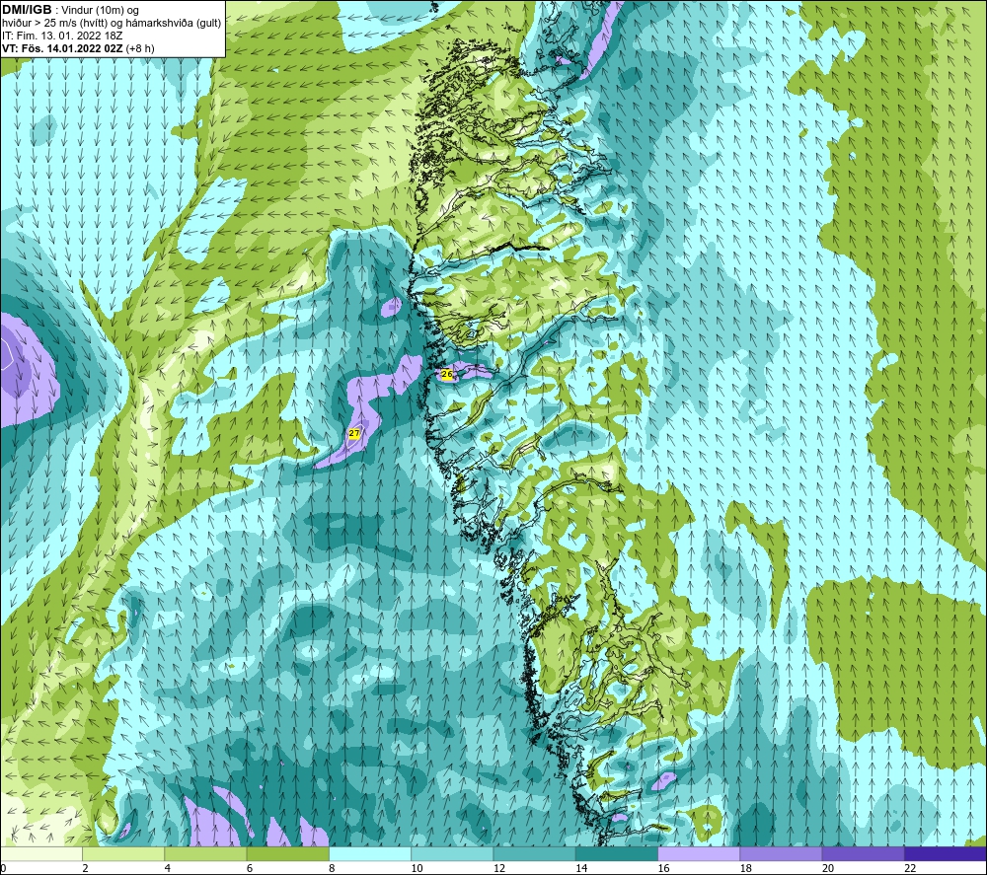Click the scale label 0
The width and height of the screenshot is (987, 875).
tap(3, 869)
